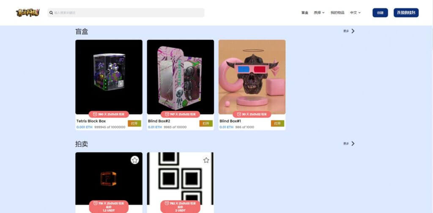Viewport: 433px width, 213px height.
Task: Favorite the first auction item star
Action: tap(134, 160)
